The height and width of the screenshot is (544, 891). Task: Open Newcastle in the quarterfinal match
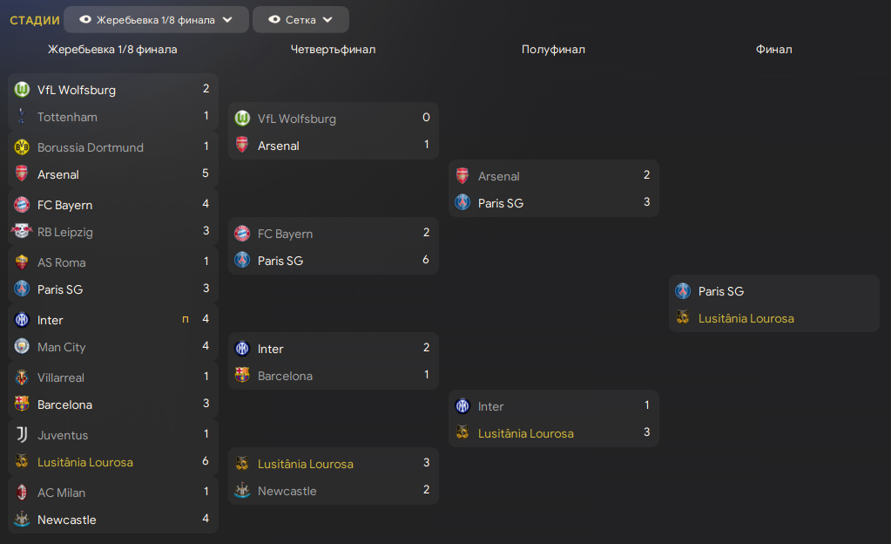click(x=287, y=491)
